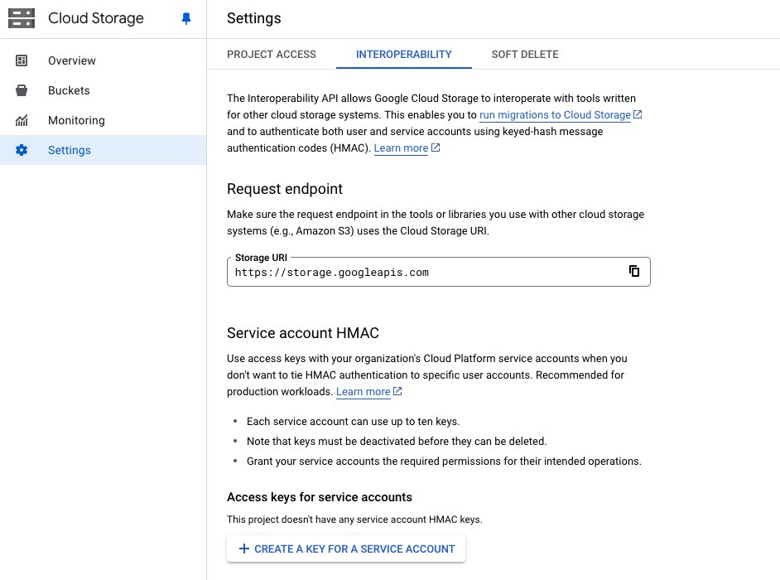Open run migrations to Cloud Storage link
780x580 pixels.
pyautogui.click(x=555, y=115)
